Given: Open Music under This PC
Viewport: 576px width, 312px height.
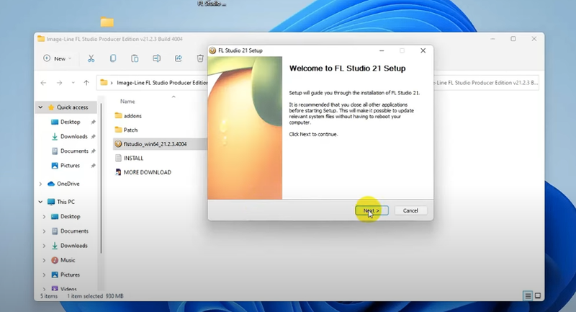Looking at the screenshot, I should point(68,260).
